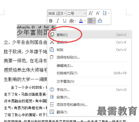Click the line spacing icon

[105, 13]
